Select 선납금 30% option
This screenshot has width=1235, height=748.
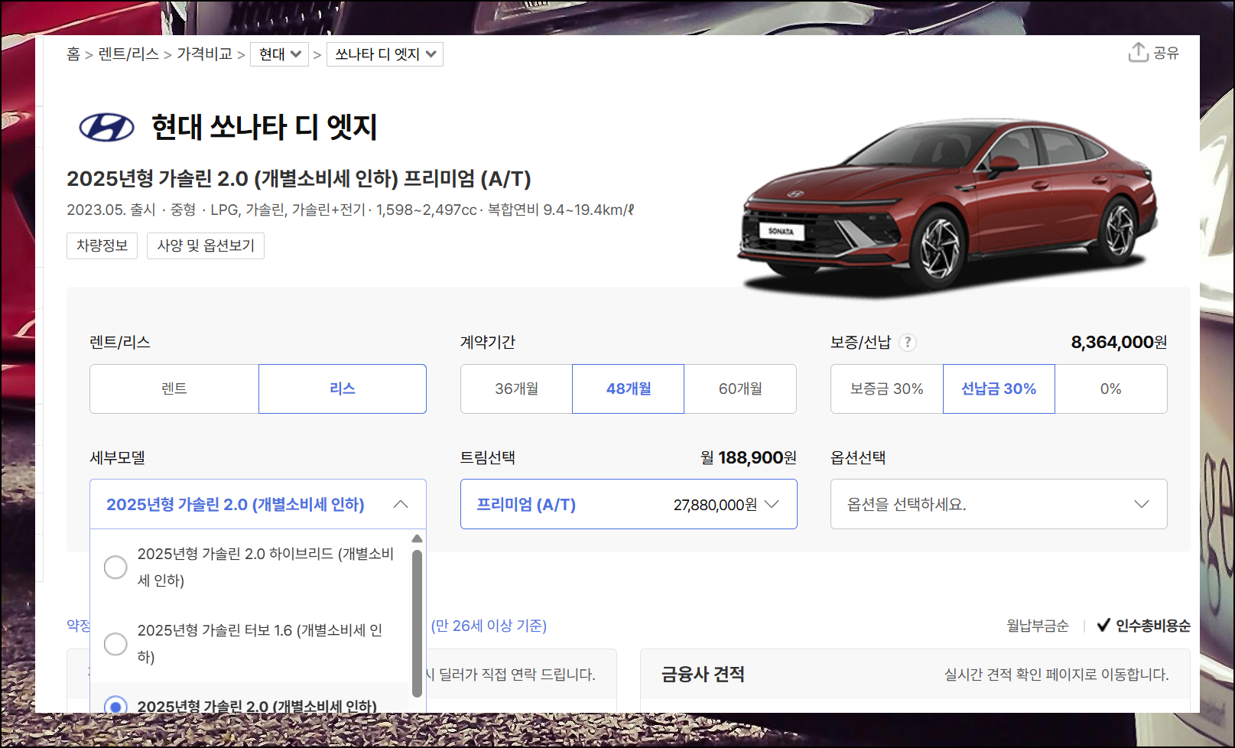click(x=999, y=389)
